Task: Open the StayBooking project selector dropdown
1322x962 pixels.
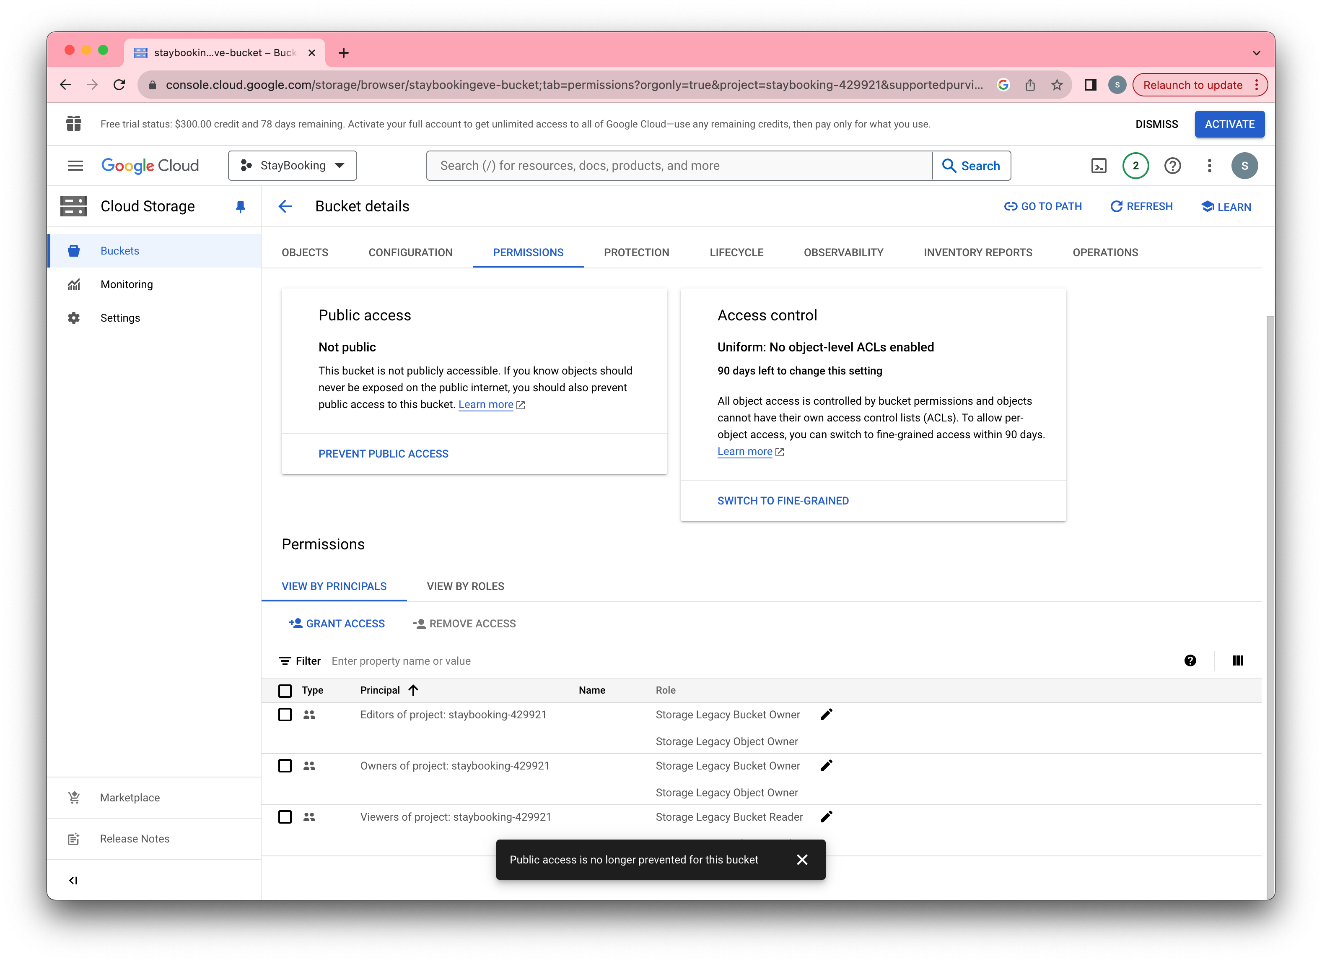Action: point(293,166)
